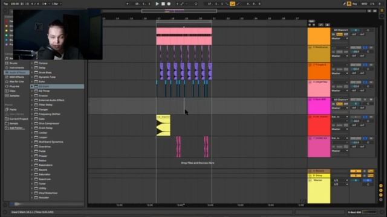Select the Multiband Dynamics device icon
The width and height of the screenshot is (387, 217).
(36, 142)
